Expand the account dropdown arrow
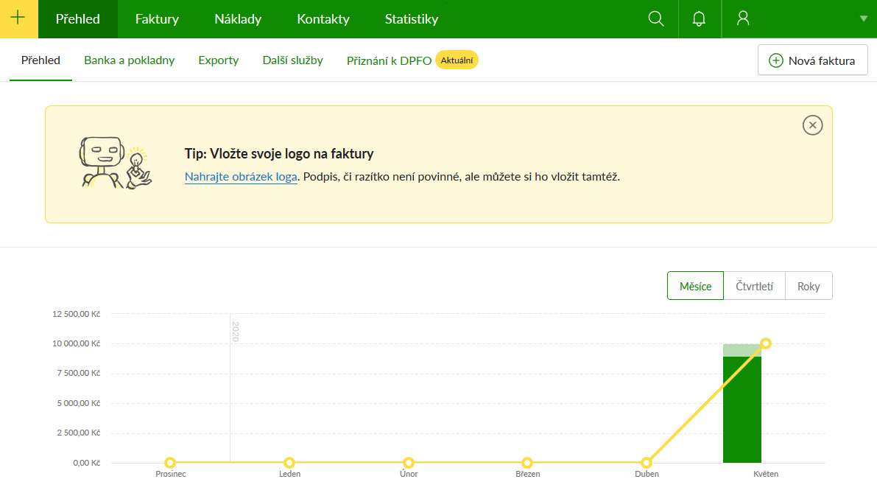877x493 pixels. [863, 19]
